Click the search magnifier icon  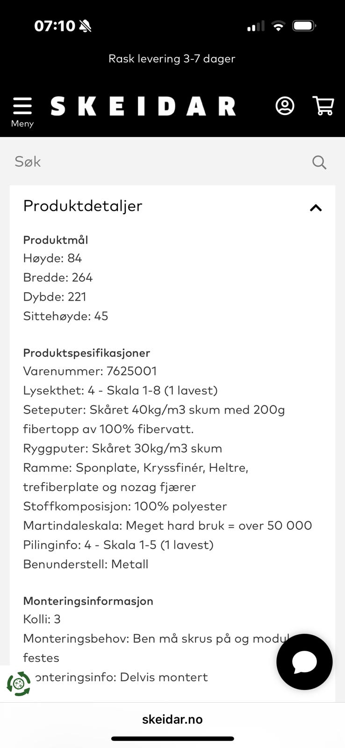click(319, 162)
